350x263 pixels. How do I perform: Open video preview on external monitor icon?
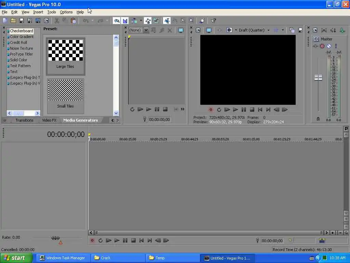point(208,30)
